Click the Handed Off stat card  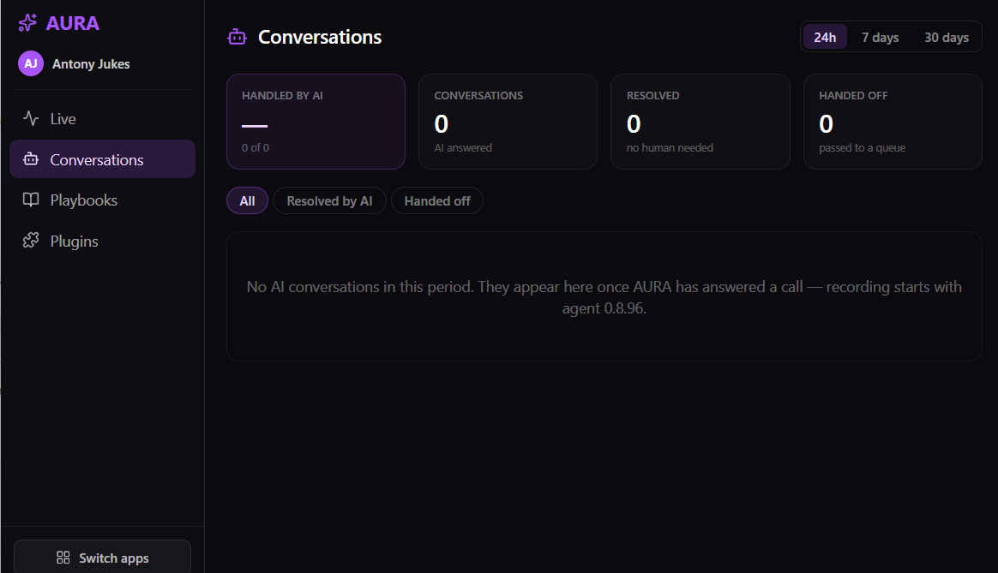tap(893, 122)
